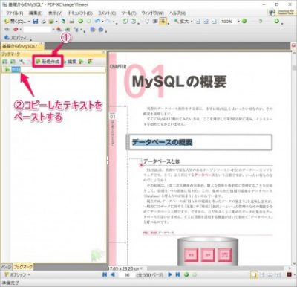Click the green zoom-in button at slider end
The width and height of the screenshot is (297, 287).
coord(276,22)
